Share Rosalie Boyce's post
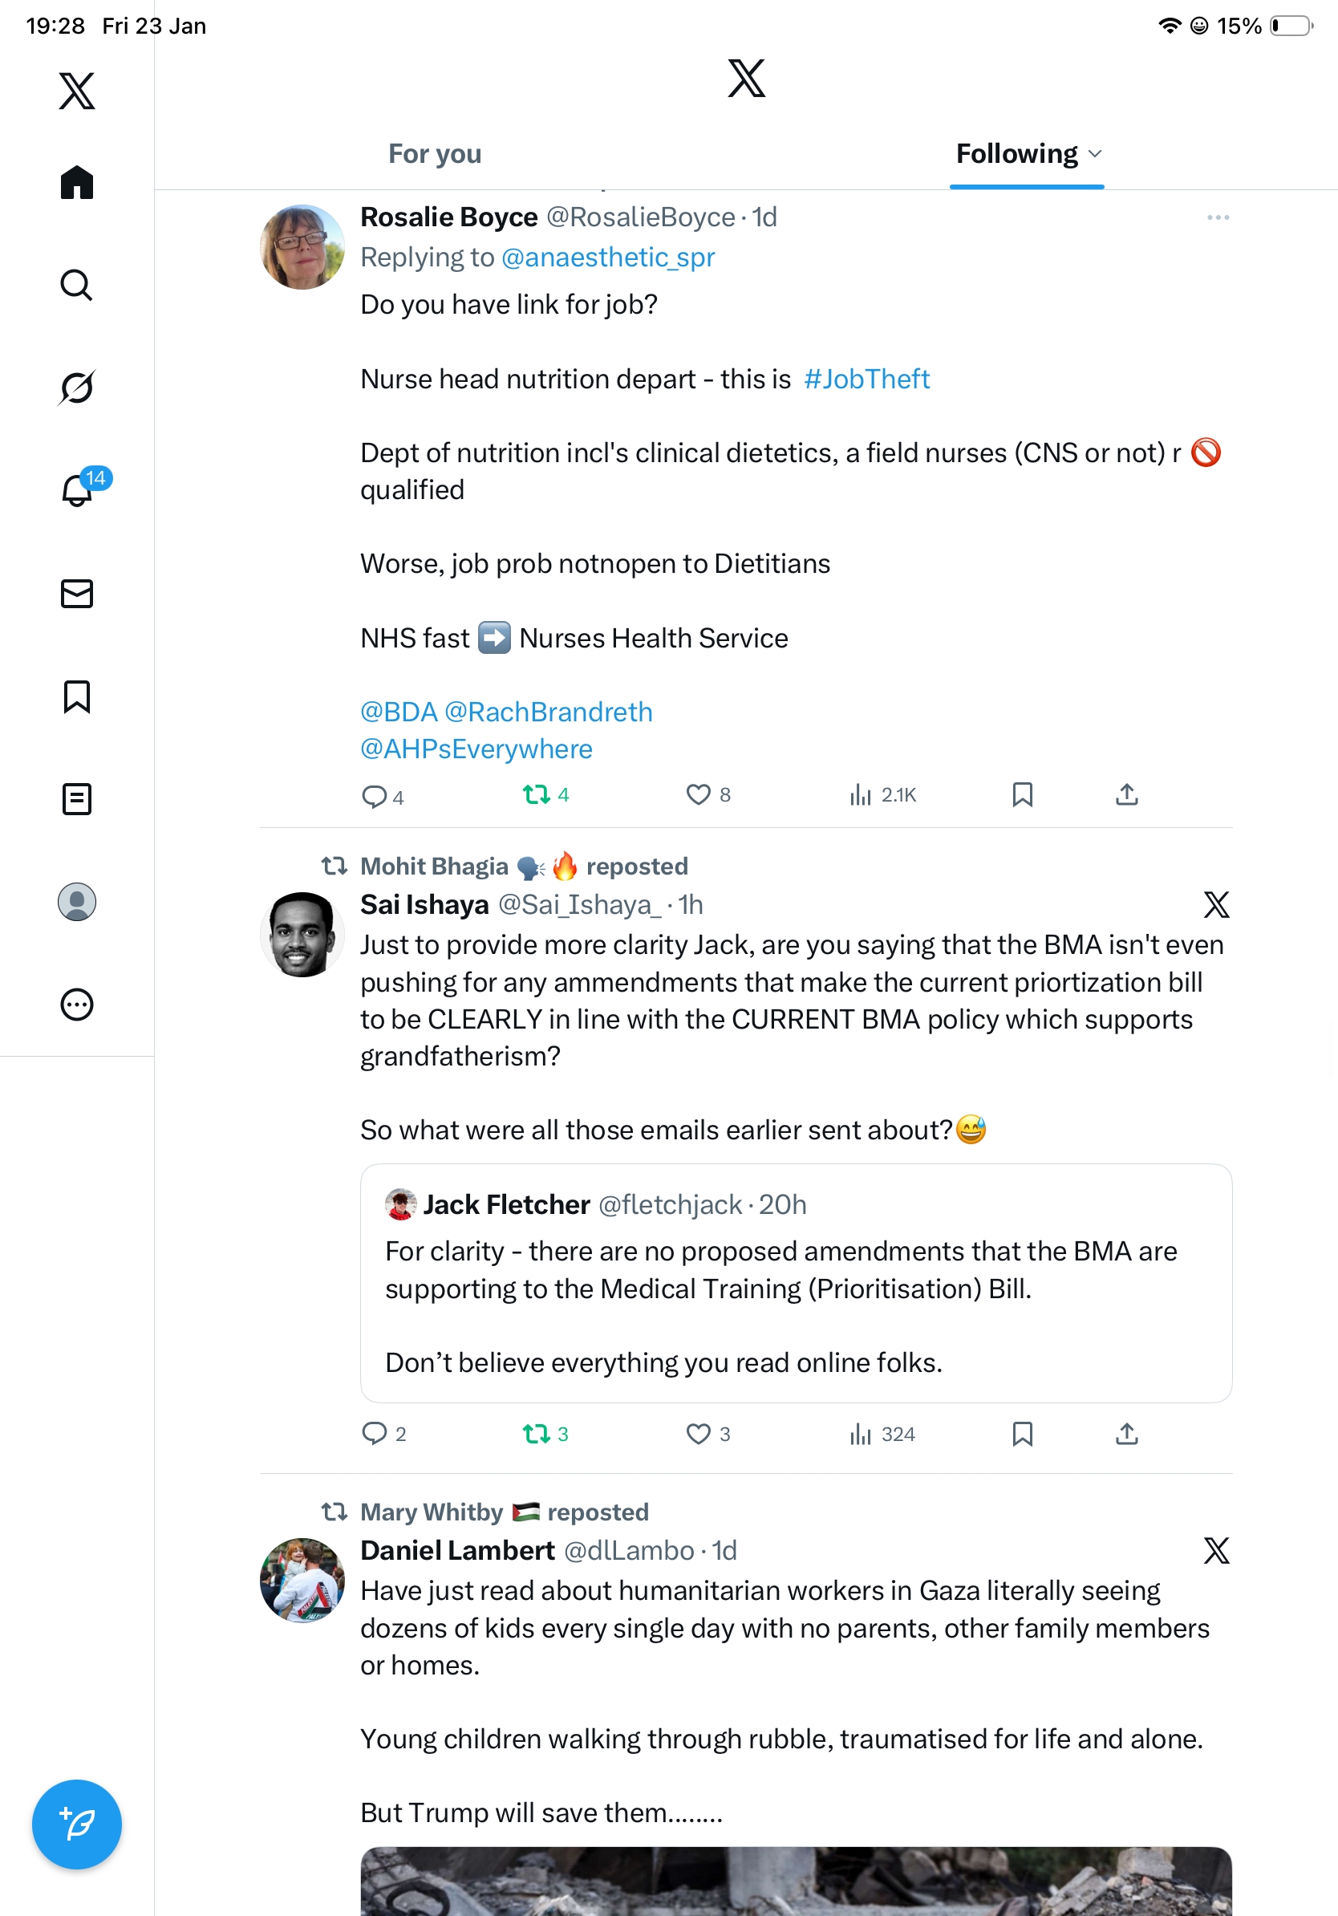The width and height of the screenshot is (1338, 1916). pyautogui.click(x=1126, y=794)
